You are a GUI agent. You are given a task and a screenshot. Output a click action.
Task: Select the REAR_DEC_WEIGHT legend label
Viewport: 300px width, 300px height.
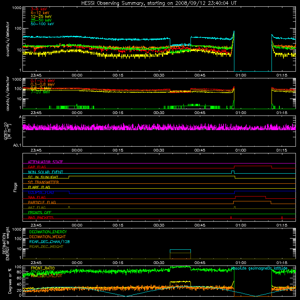click(46, 247)
